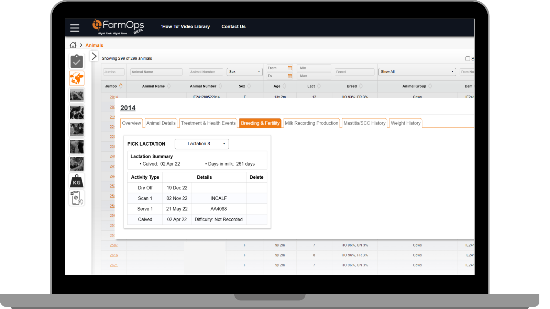Switch to the Animal Details tab
This screenshot has height=309, width=550.
tap(161, 123)
